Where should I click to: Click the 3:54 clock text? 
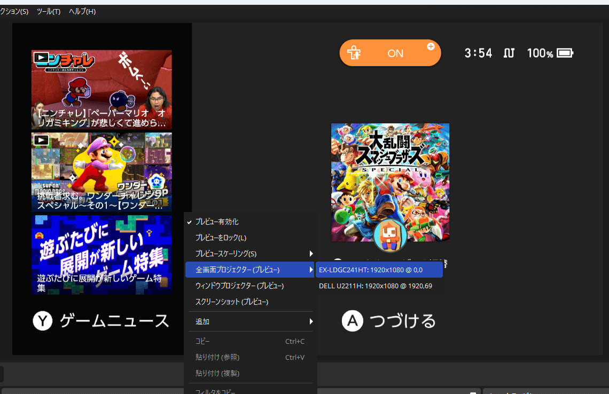(x=478, y=53)
